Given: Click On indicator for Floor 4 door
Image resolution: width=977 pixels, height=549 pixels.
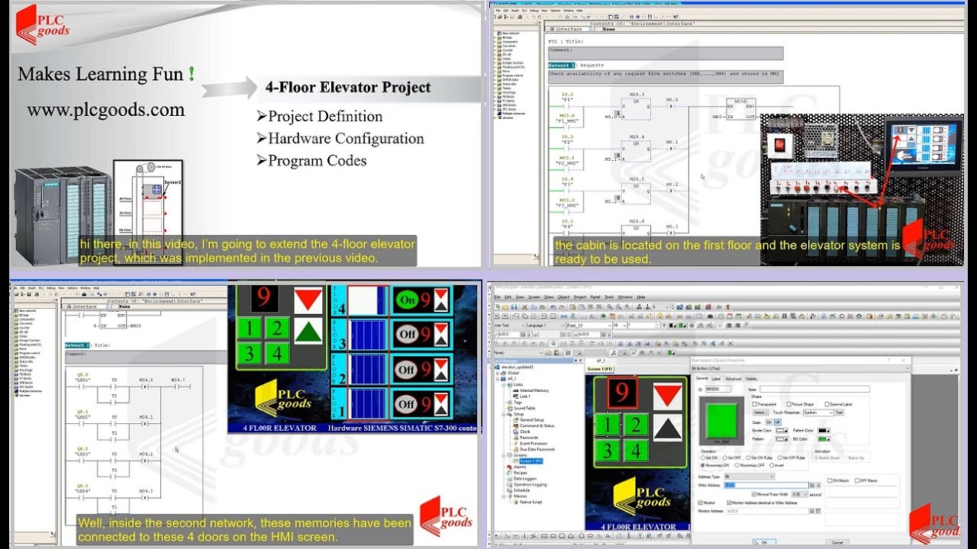Looking at the screenshot, I should coord(408,300).
